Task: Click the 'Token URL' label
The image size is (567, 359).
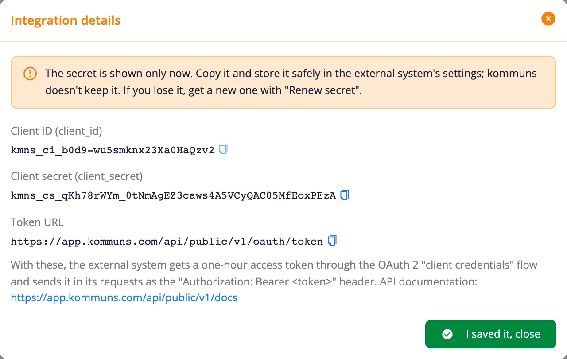Action: [37, 222]
